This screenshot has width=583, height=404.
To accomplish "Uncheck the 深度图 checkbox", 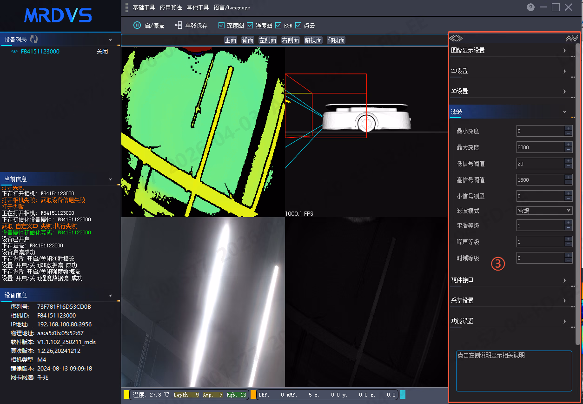I will pyautogui.click(x=221, y=26).
